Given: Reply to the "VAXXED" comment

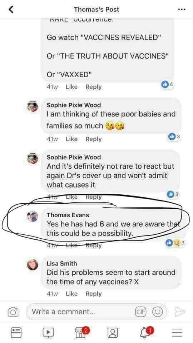Looking at the screenshot, I should pyautogui.click(x=94, y=87).
